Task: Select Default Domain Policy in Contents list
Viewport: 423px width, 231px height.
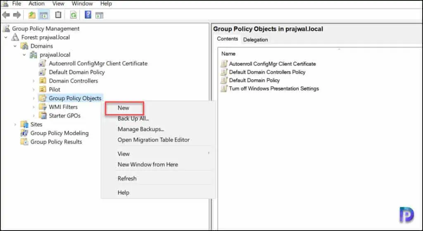Action: point(254,80)
